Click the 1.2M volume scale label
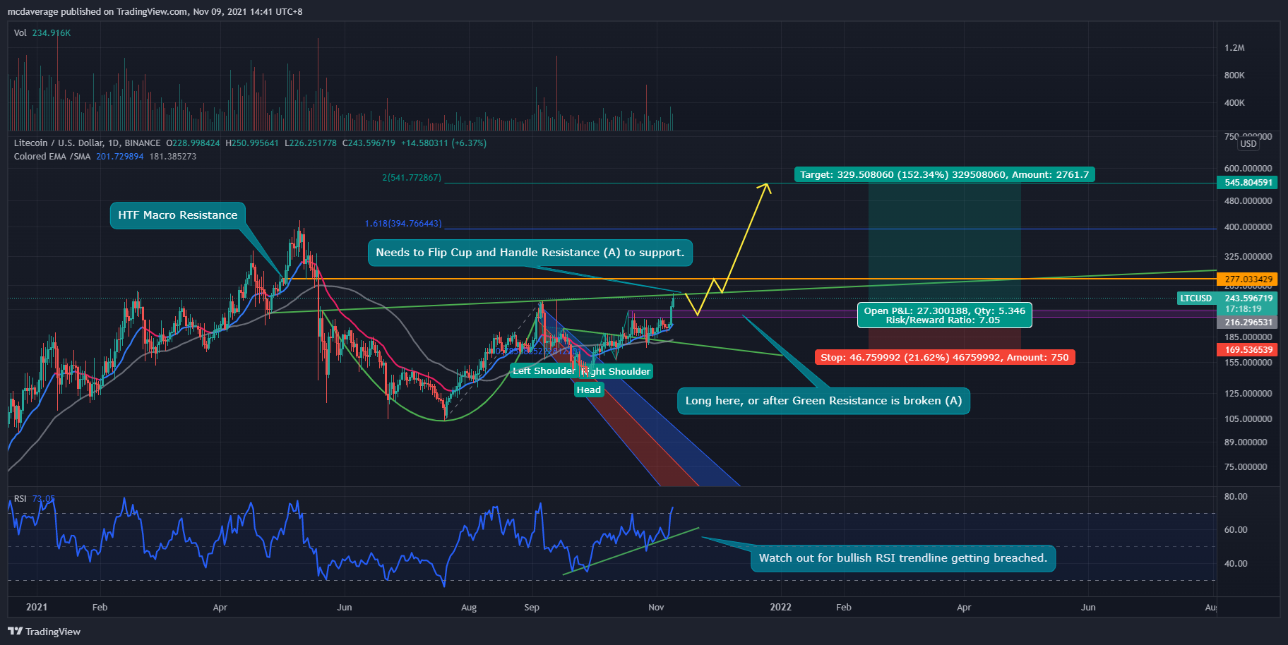Image resolution: width=1288 pixels, height=645 pixels. tap(1234, 48)
